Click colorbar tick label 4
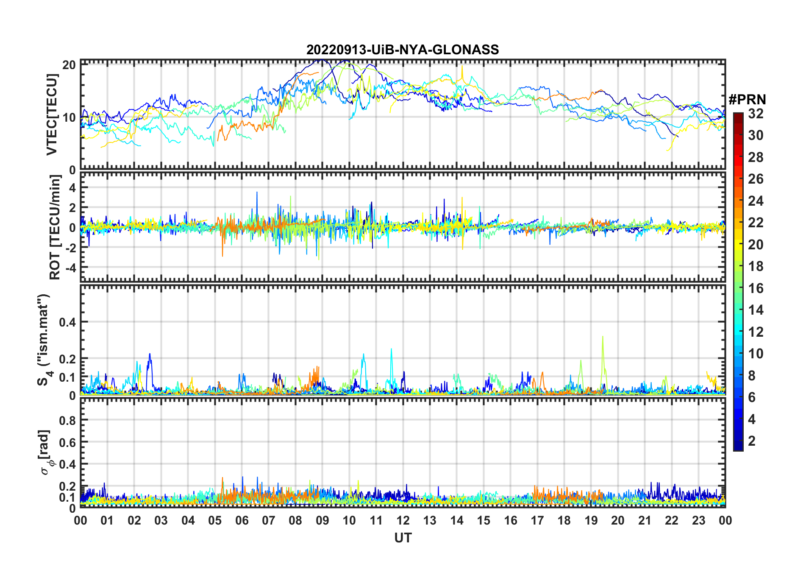The width and height of the screenshot is (806, 564). pos(752,419)
